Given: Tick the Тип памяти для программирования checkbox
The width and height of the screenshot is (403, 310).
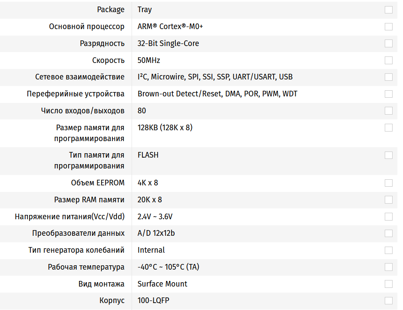Looking at the screenshot, I should 388,155.
